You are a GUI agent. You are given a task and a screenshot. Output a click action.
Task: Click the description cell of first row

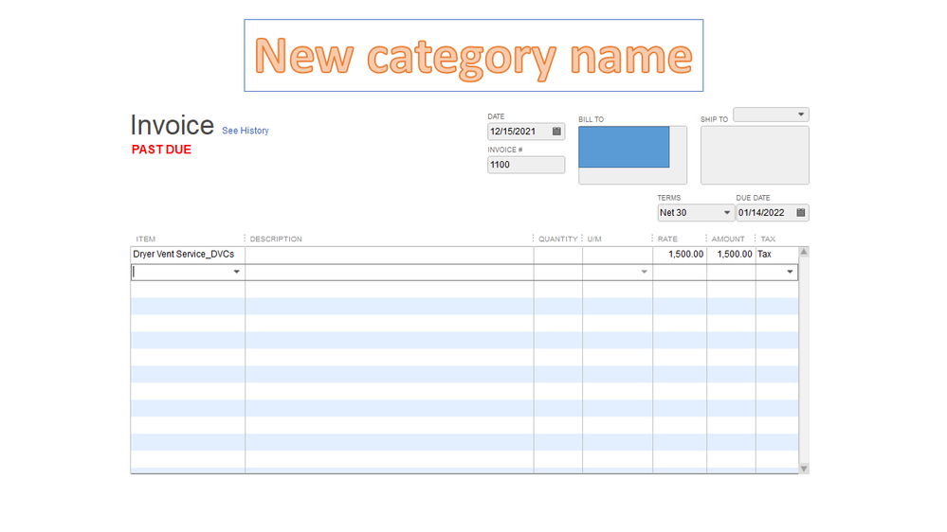click(x=390, y=255)
